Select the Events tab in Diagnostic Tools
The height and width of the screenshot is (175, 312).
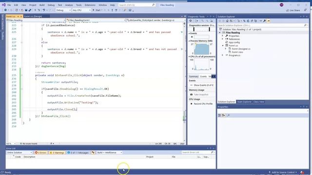[x=203, y=77]
